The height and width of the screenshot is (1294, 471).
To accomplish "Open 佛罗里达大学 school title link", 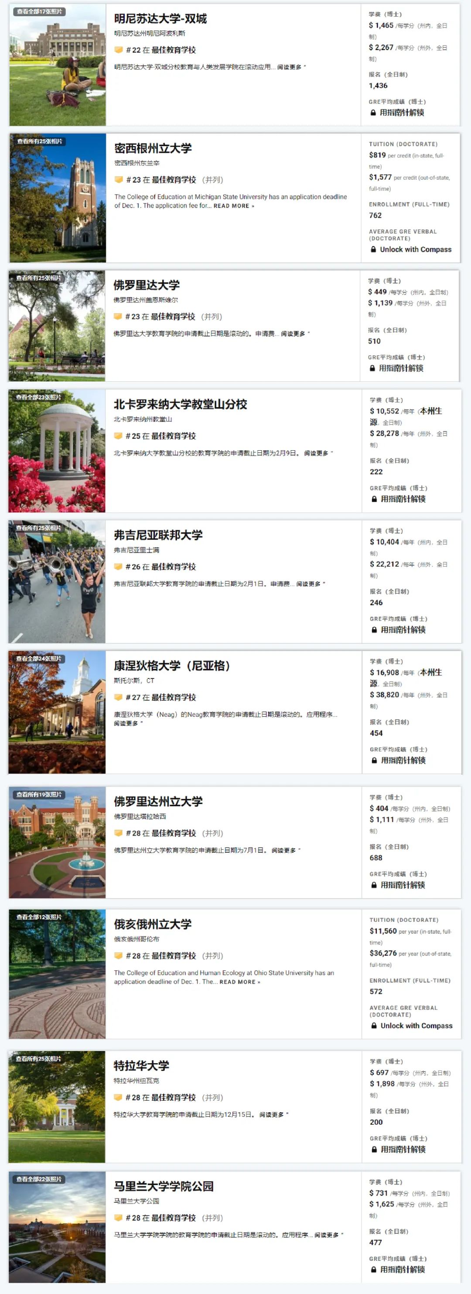I will pos(146,285).
